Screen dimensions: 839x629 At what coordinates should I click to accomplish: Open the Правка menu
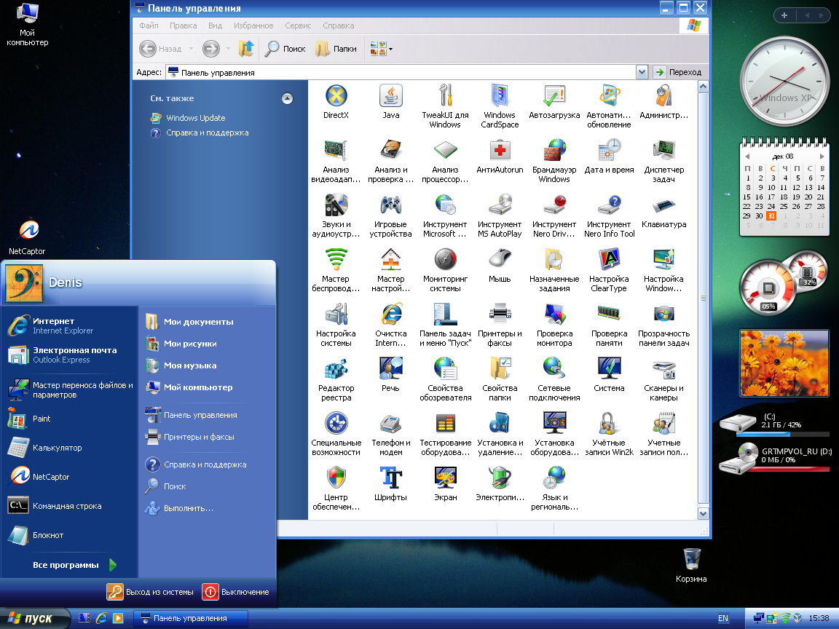183,25
